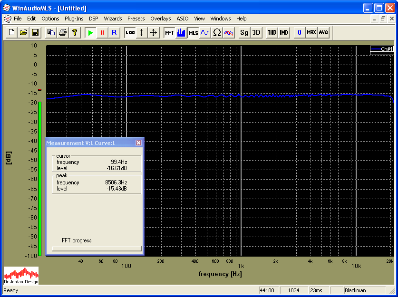Toggle the MLS measurement mode button
Image resolution: width=398 pixels, height=297 pixels.
(x=193, y=32)
